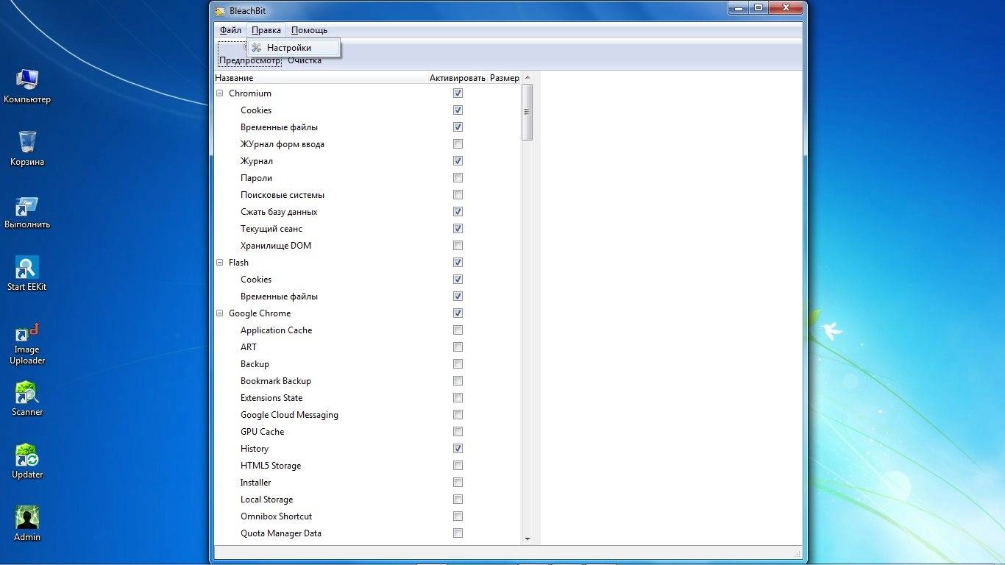
Task: Uncheck the Google Chrome group checkbox
Action: [x=458, y=313]
